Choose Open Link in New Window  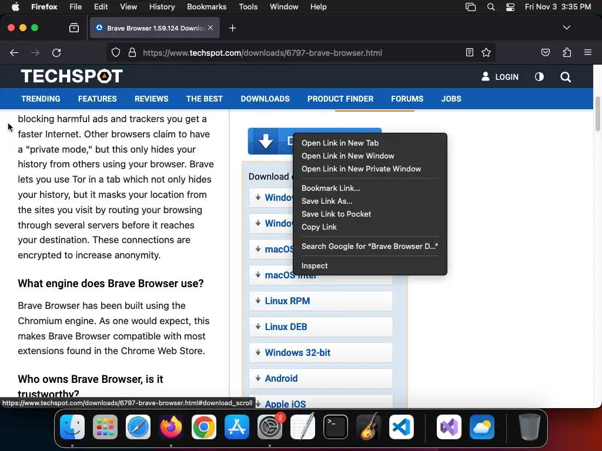click(347, 156)
